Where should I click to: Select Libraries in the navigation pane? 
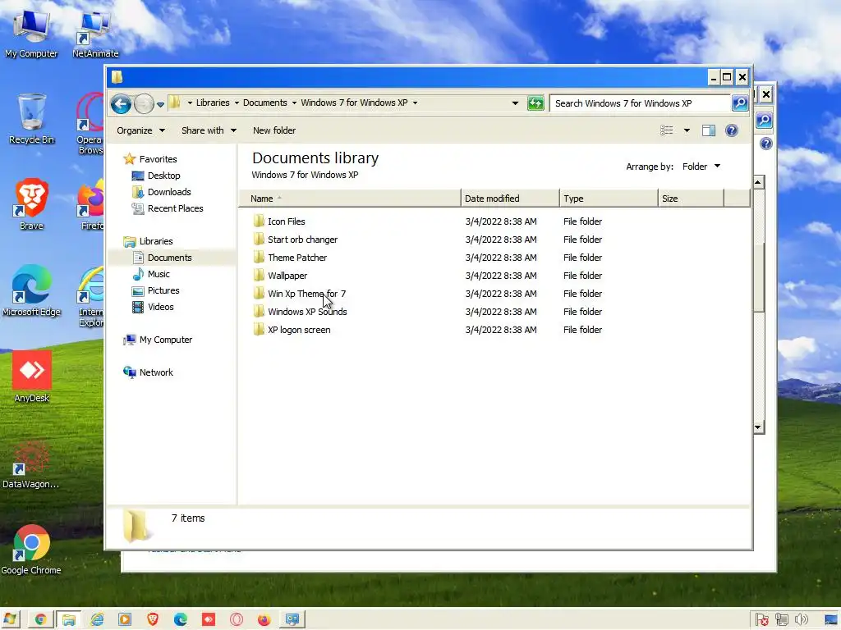(155, 241)
